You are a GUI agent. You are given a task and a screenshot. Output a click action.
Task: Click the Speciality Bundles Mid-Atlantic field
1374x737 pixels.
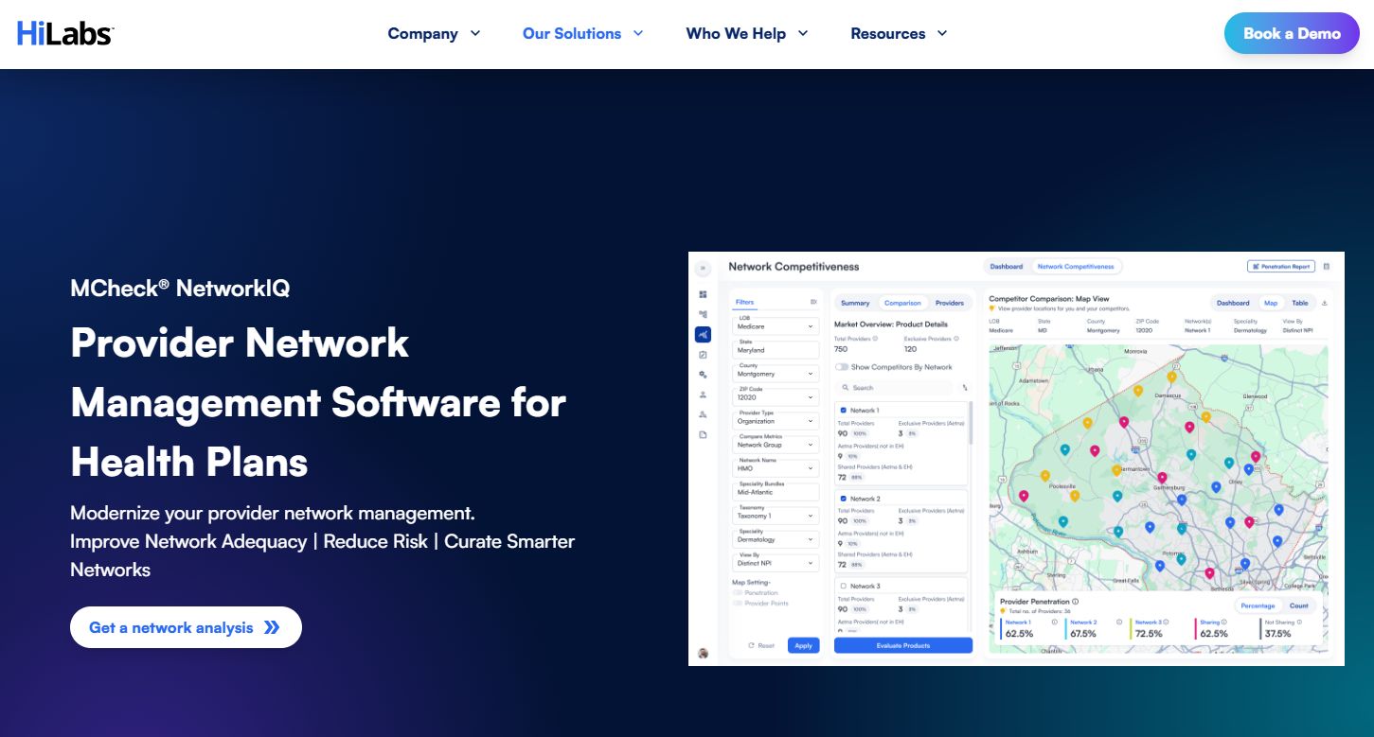tap(776, 492)
